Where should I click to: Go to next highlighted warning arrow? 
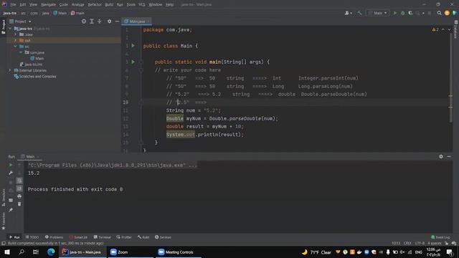pos(449,29)
